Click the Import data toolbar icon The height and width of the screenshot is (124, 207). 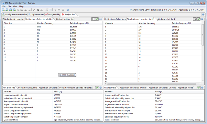[18, 10]
